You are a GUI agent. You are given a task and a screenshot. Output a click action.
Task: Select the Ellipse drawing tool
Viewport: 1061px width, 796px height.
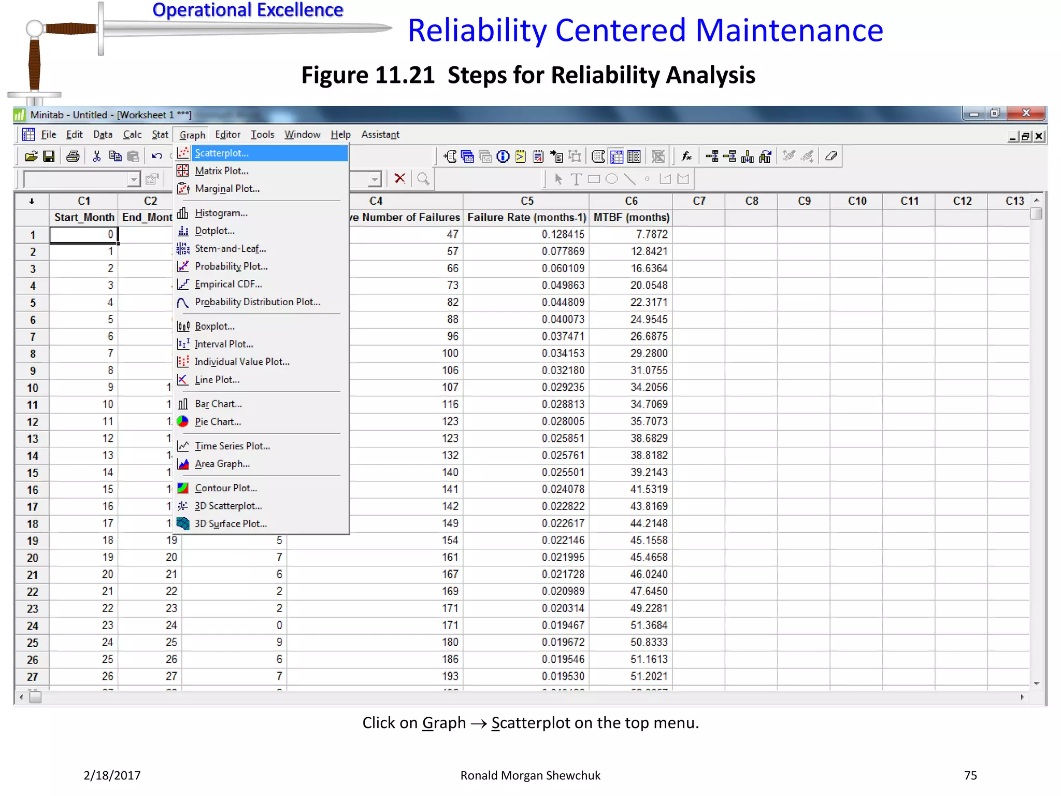(x=611, y=179)
